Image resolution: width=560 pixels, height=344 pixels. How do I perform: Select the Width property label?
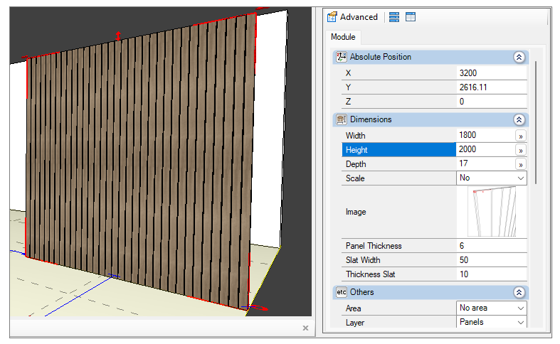355,136
